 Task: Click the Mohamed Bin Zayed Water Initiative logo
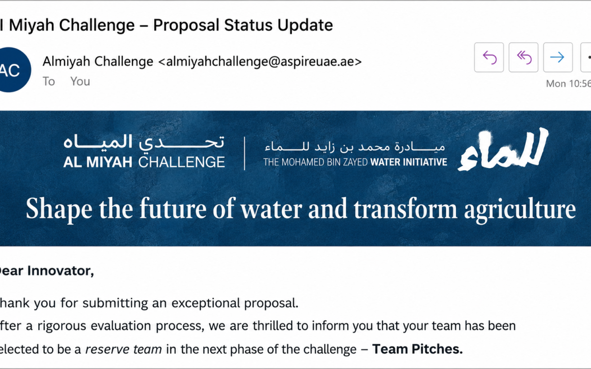[355, 154]
